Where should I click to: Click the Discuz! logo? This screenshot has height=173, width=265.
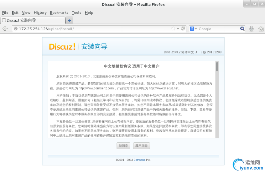pyautogui.click(x=62, y=47)
